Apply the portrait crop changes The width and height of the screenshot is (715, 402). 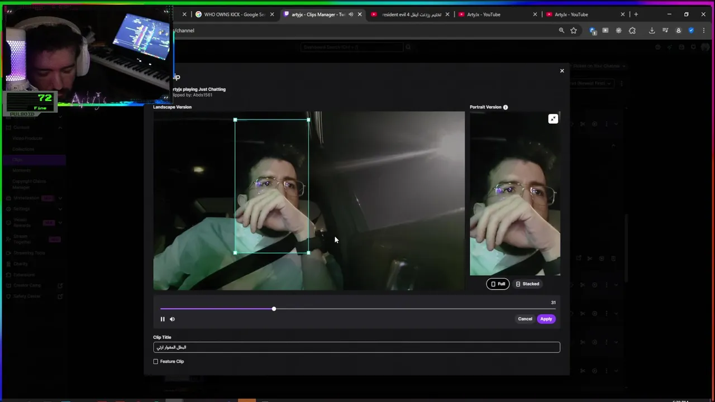(x=546, y=319)
